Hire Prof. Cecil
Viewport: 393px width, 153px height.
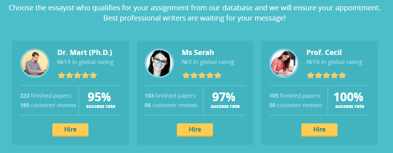click(319, 130)
